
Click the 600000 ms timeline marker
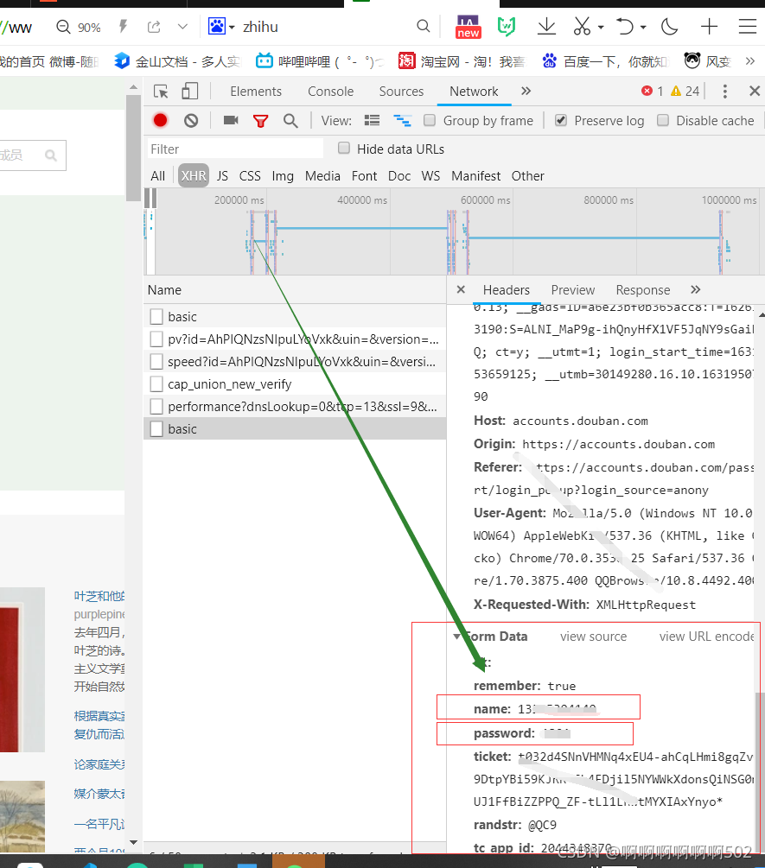pyautogui.click(x=485, y=200)
